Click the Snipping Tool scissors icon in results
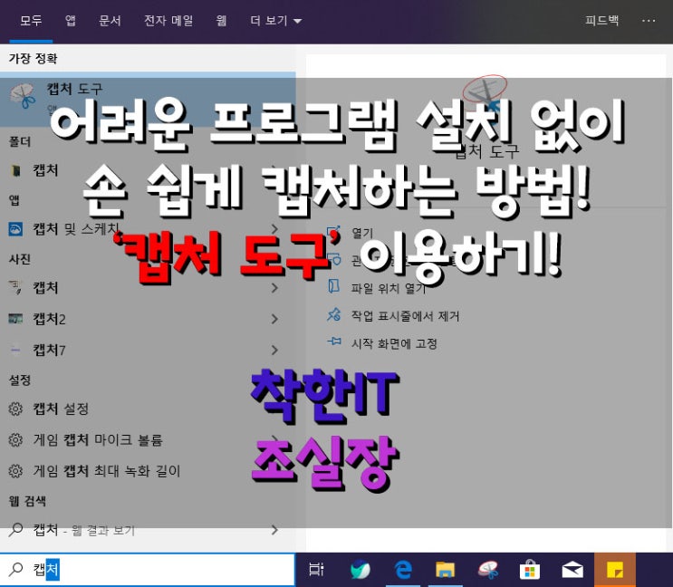The height and width of the screenshot is (587, 673). pos(23,96)
